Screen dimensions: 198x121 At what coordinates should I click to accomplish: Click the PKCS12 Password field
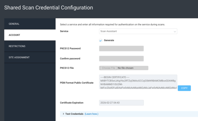coord(121,48)
